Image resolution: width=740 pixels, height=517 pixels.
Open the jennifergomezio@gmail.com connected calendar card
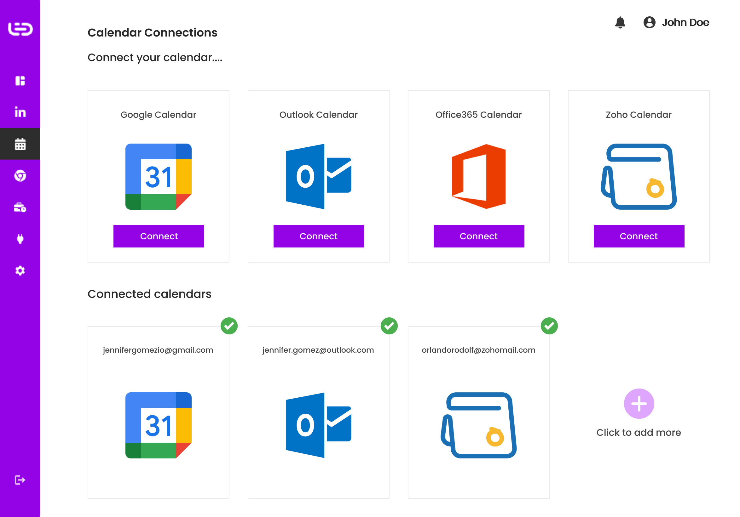tap(158, 412)
